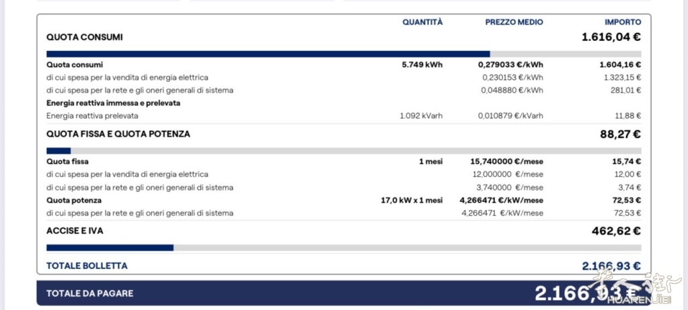Click the 1 mesi quantity

point(431,162)
